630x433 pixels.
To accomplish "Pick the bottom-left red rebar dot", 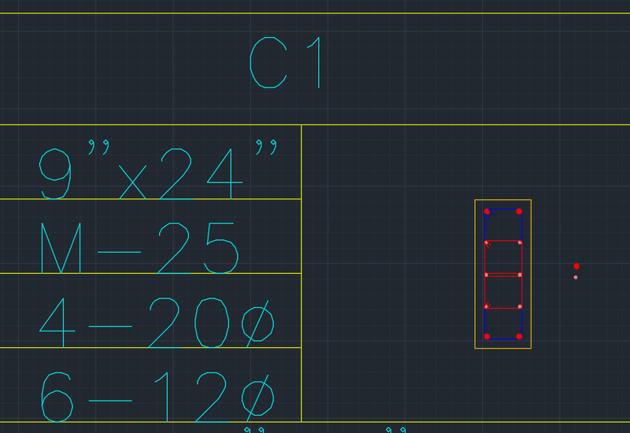I will coord(487,337).
